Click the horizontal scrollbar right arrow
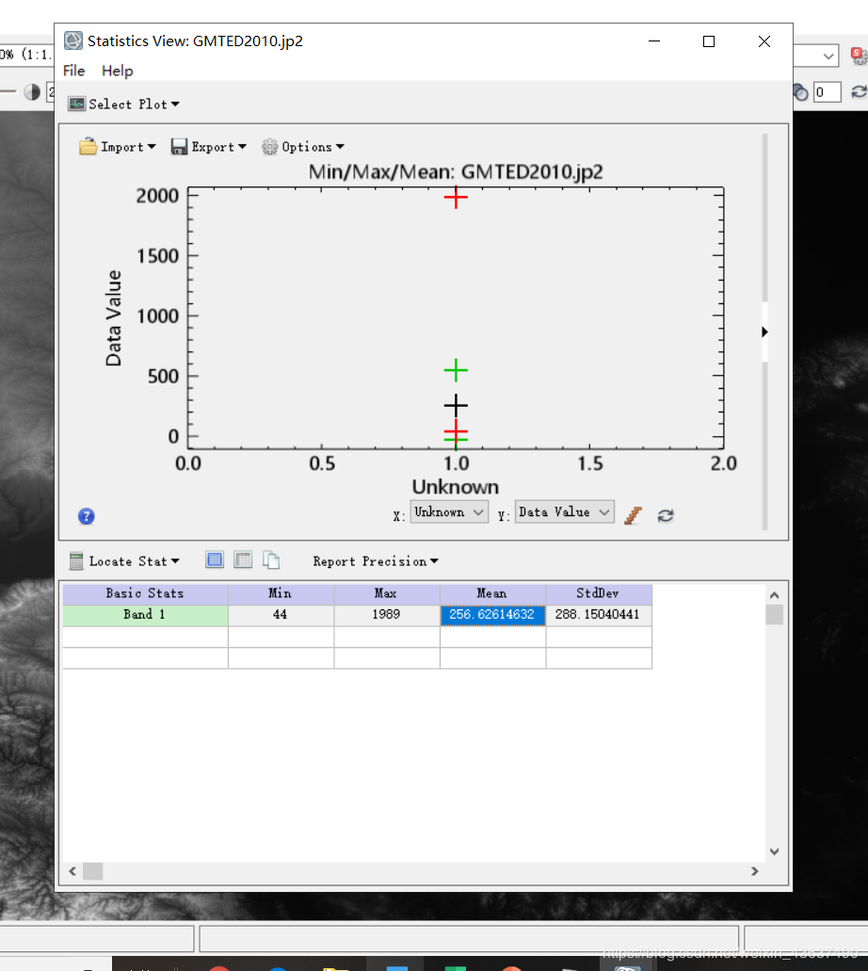 click(x=754, y=871)
